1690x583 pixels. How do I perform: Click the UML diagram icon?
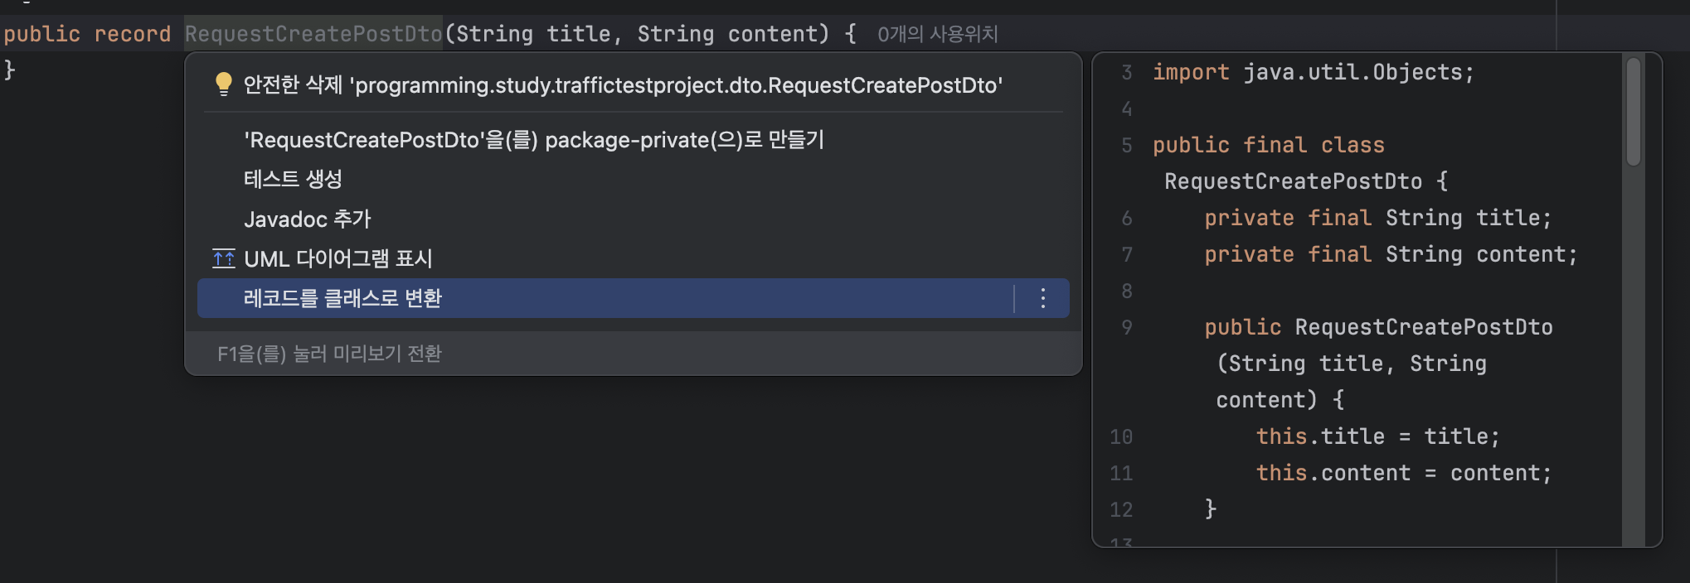[x=223, y=258]
